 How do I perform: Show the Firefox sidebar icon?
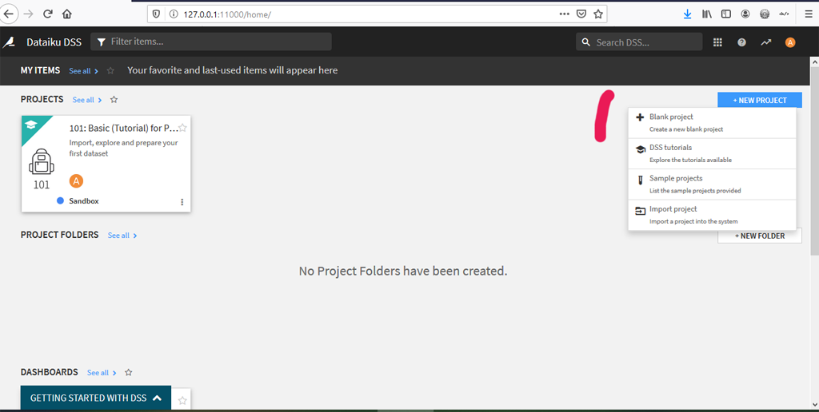coord(726,14)
